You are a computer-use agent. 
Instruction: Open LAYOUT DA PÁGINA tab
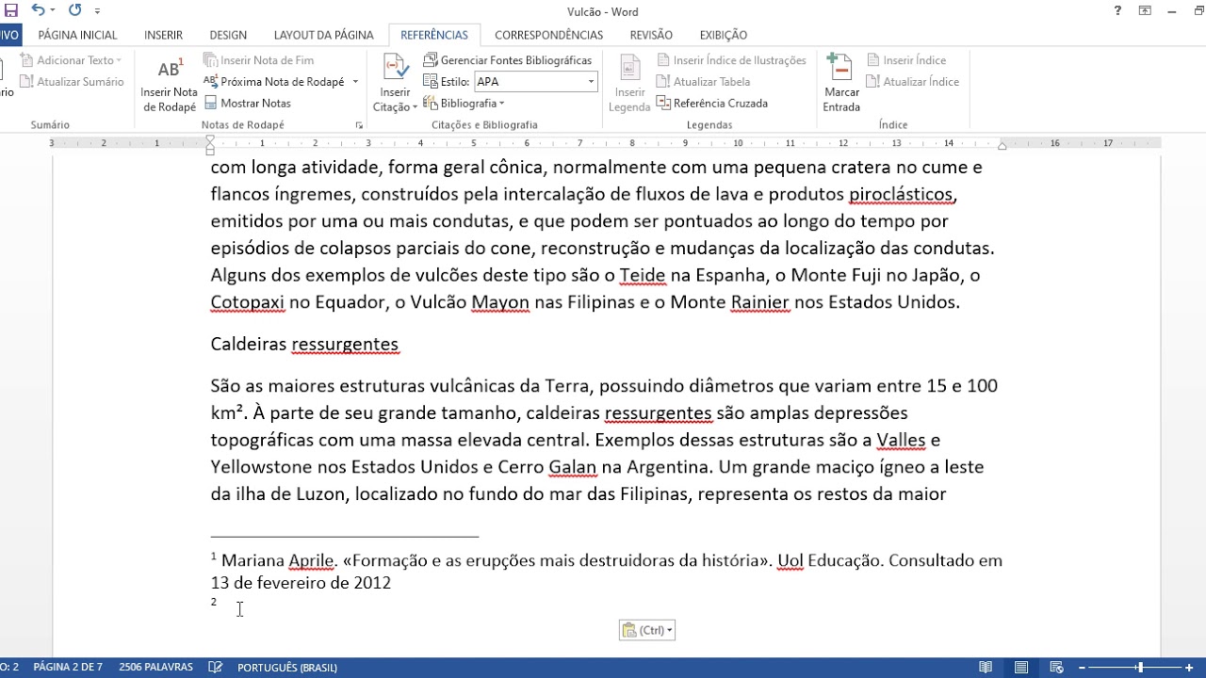[x=323, y=35]
